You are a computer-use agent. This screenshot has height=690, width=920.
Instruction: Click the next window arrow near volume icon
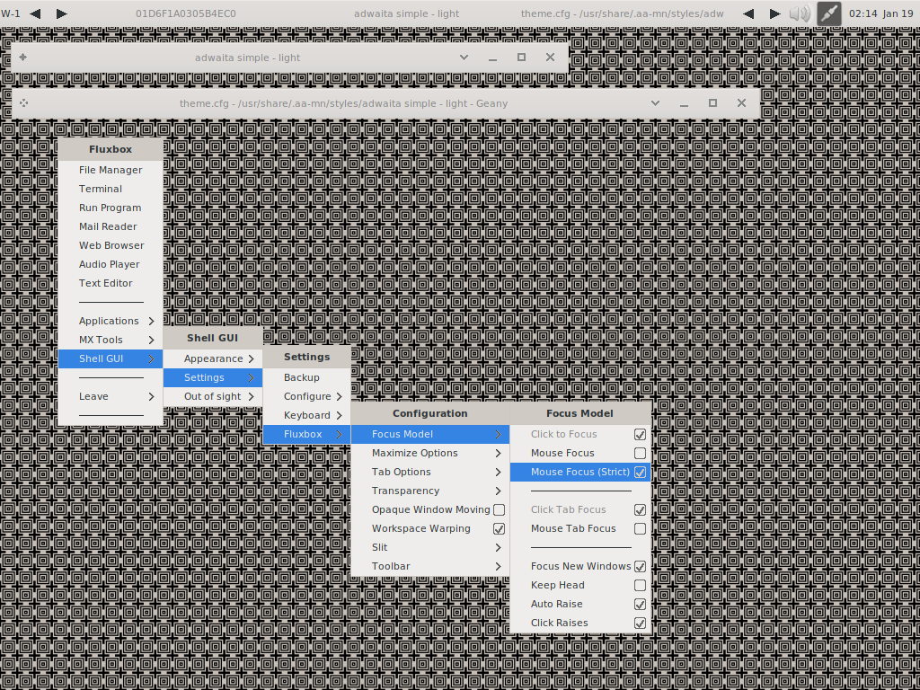(x=774, y=13)
